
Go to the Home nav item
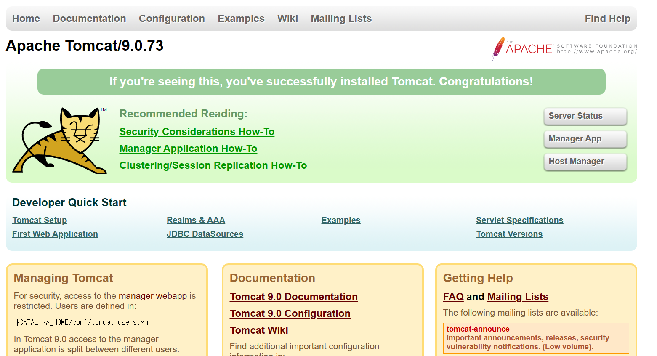[x=26, y=19]
